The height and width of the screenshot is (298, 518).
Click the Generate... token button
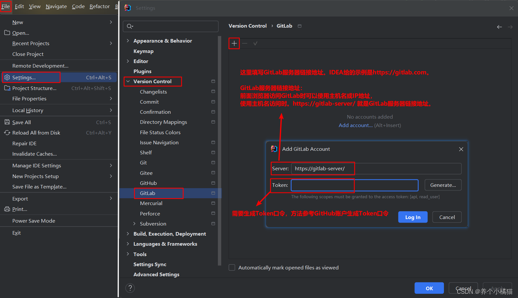[443, 185]
